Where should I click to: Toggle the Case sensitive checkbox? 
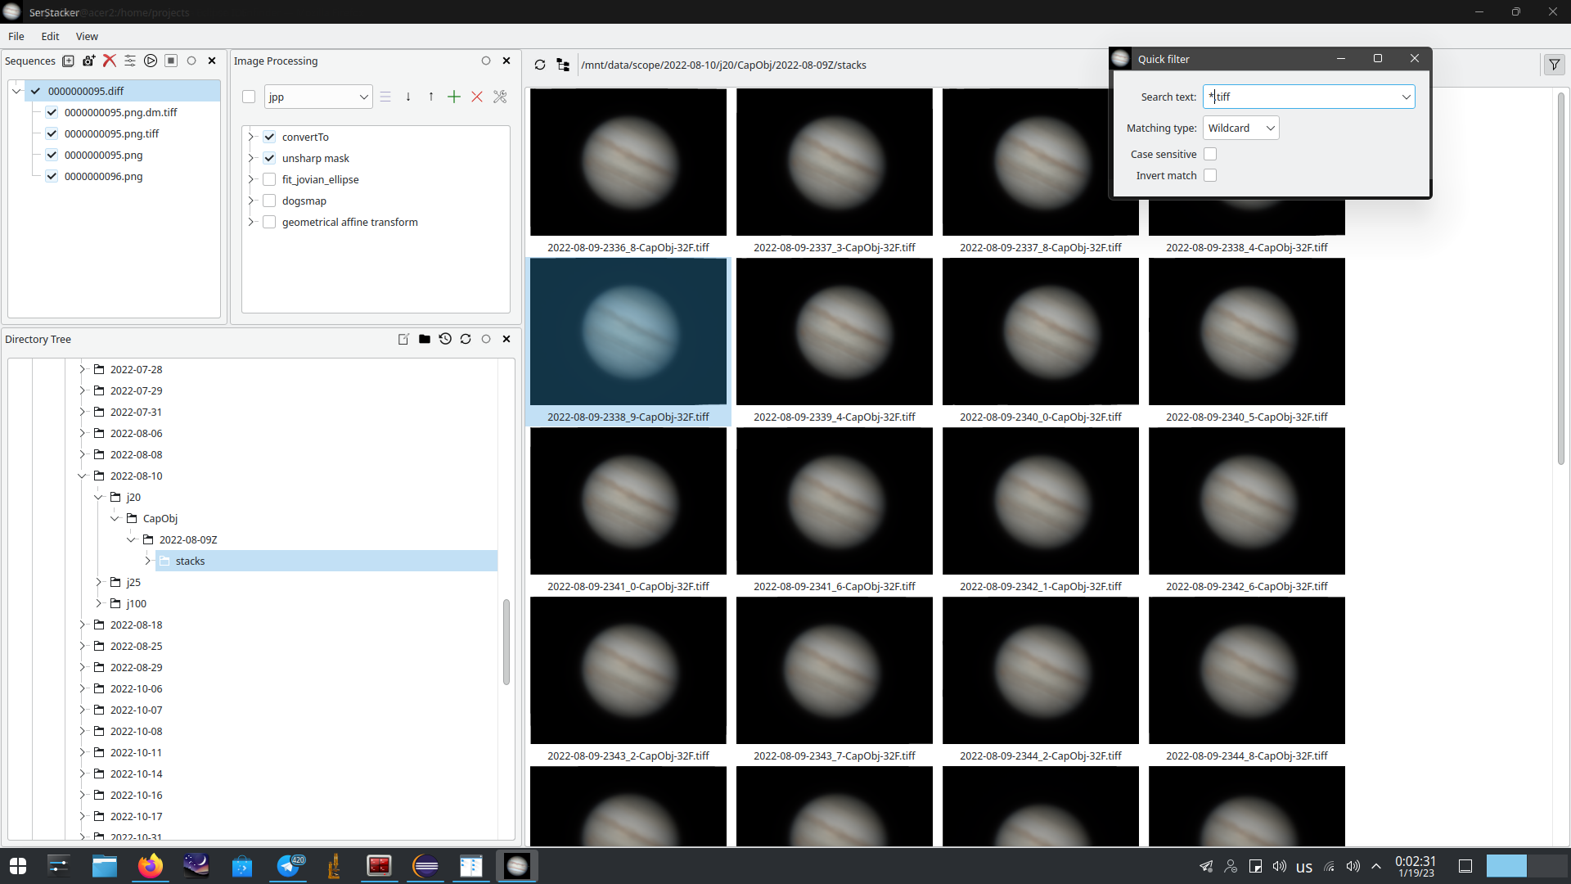(x=1210, y=154)
